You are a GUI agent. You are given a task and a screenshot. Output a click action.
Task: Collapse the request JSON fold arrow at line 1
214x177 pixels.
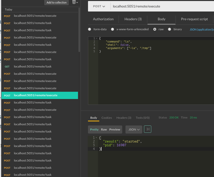click(96, 38)
